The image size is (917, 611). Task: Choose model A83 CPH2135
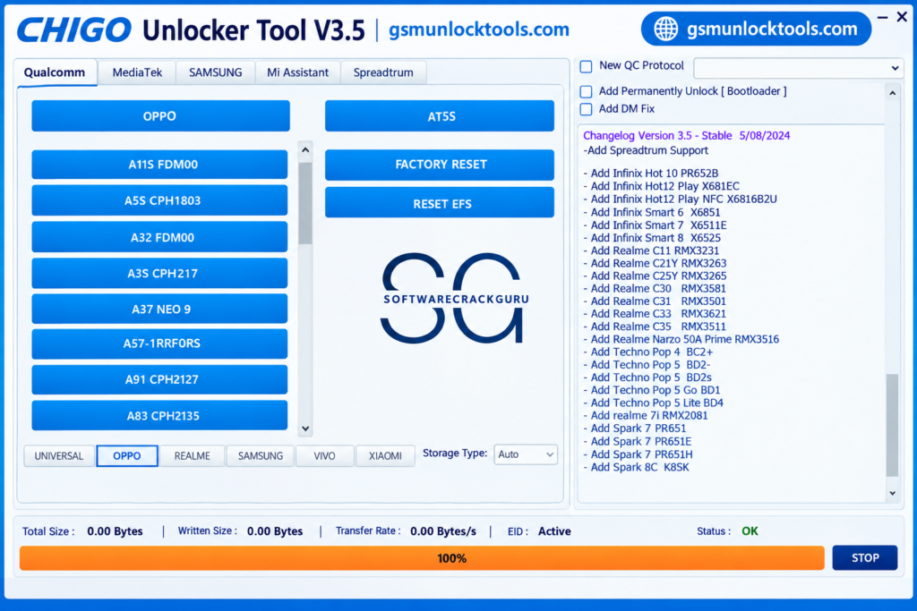[x=159, y=415]
